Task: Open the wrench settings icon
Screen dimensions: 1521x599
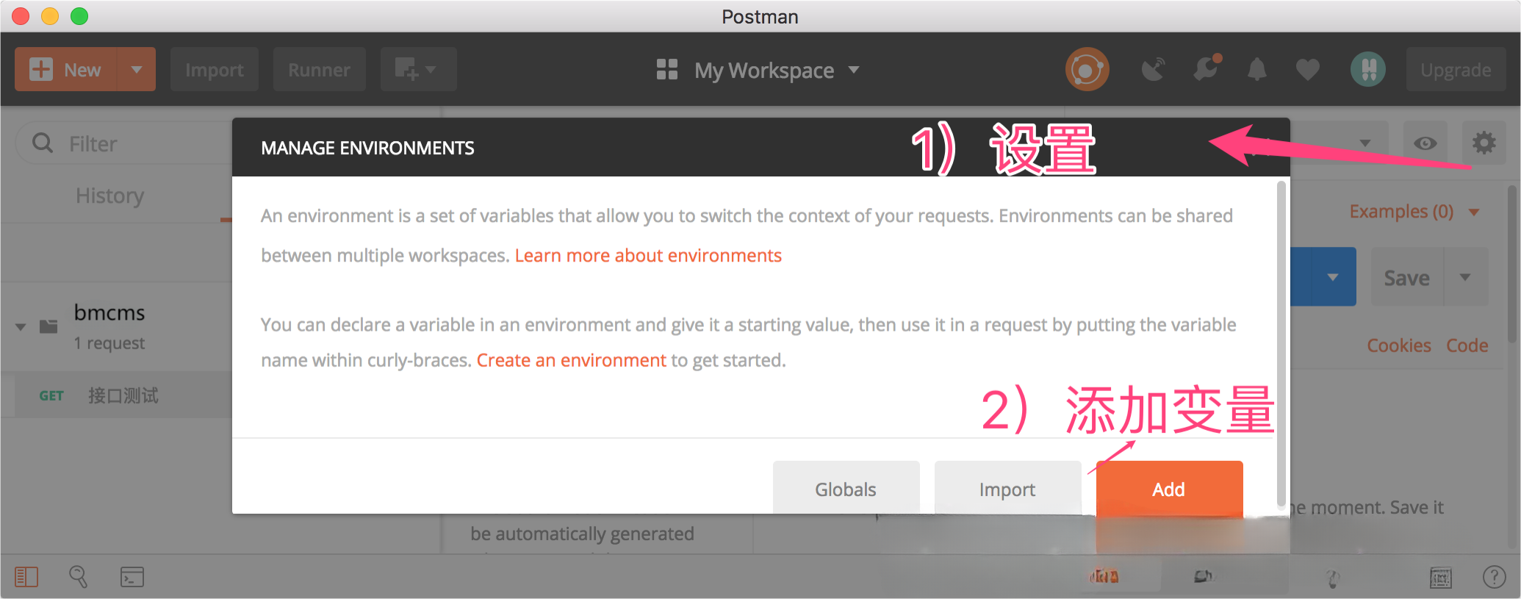Action: (1207, 68)
